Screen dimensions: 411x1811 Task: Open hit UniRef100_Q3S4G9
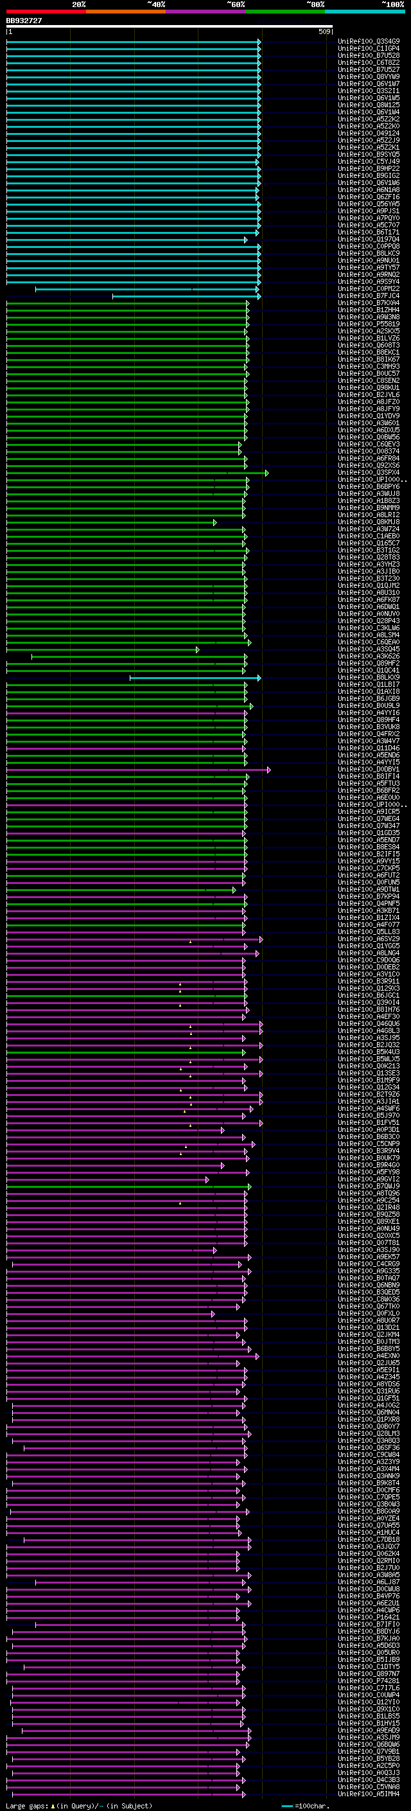pos(369,42)
